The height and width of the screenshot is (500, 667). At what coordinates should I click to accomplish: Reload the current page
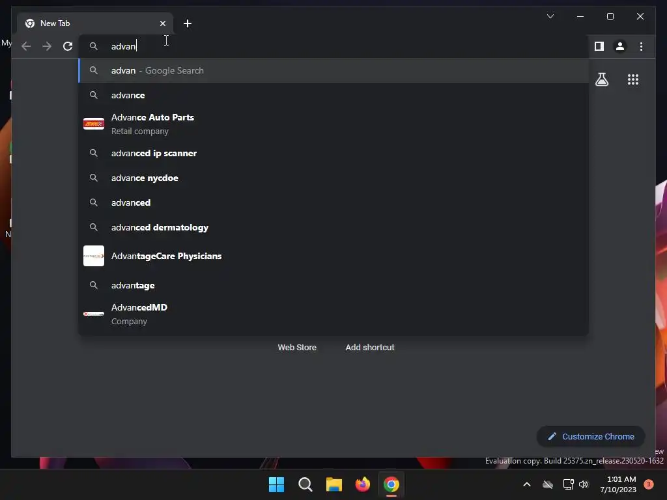(x=68, y=46)
